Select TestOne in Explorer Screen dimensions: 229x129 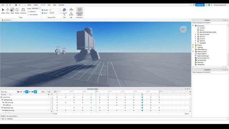(202, 41)
